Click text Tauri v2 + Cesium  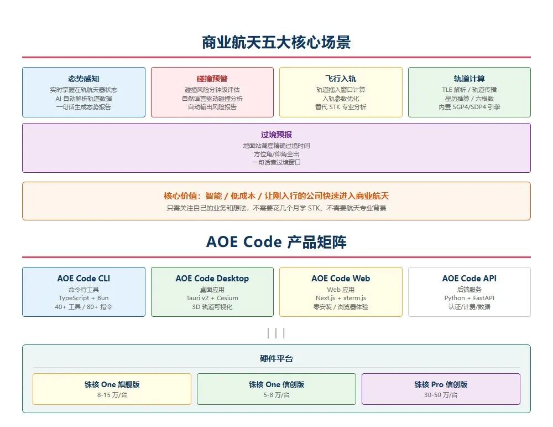pyautogui.click(x=212, y=298)
